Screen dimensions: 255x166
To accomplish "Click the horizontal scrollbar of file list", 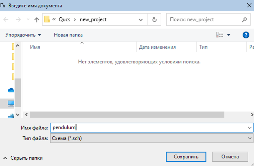I will (x=127, y=115).
